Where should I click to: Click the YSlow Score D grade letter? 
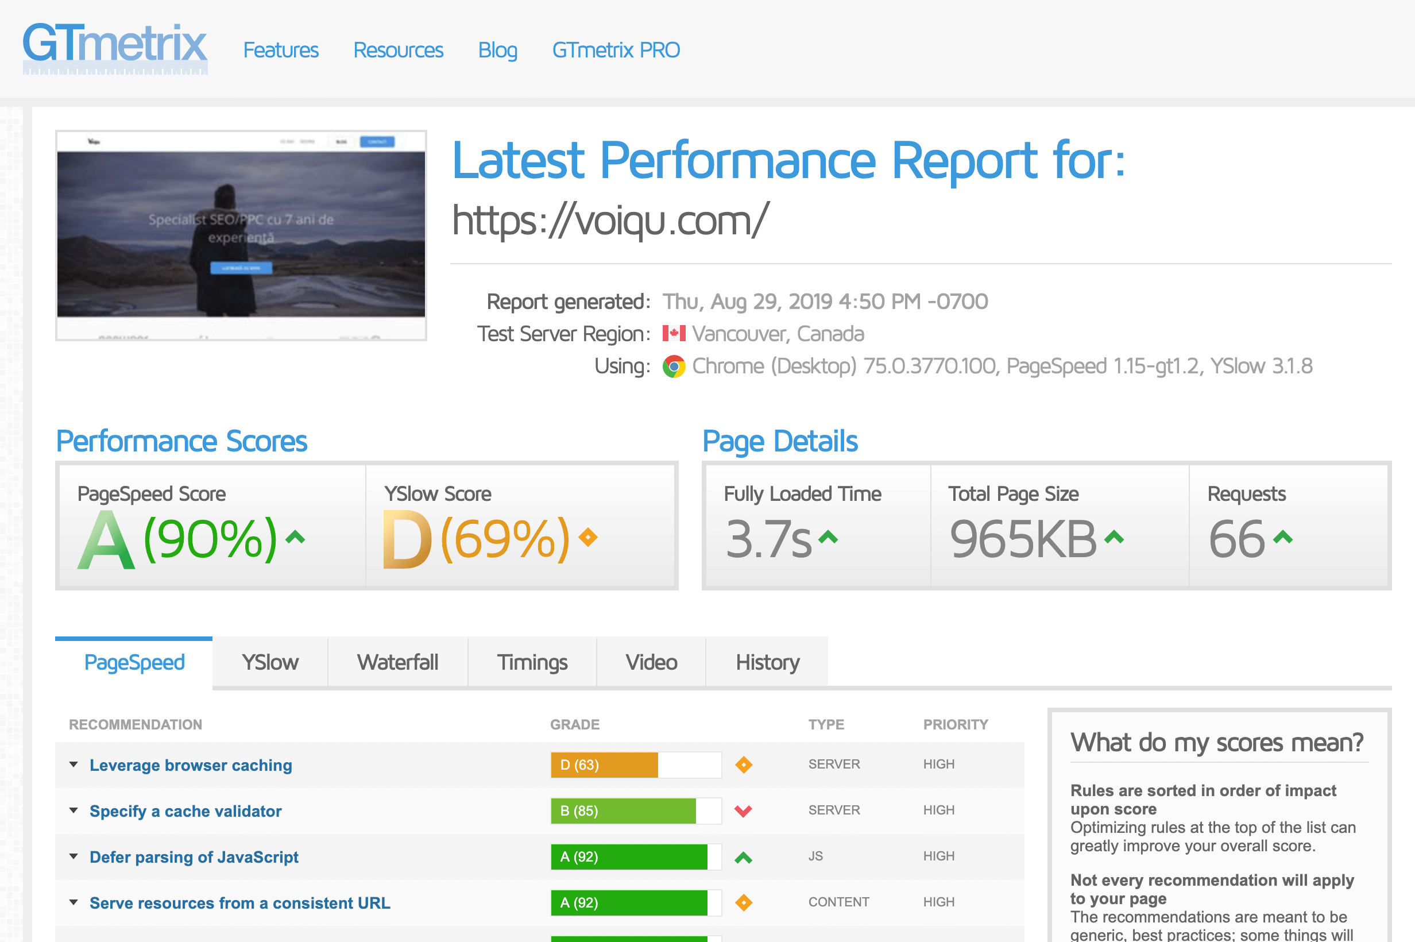click(x=407, y=539)
